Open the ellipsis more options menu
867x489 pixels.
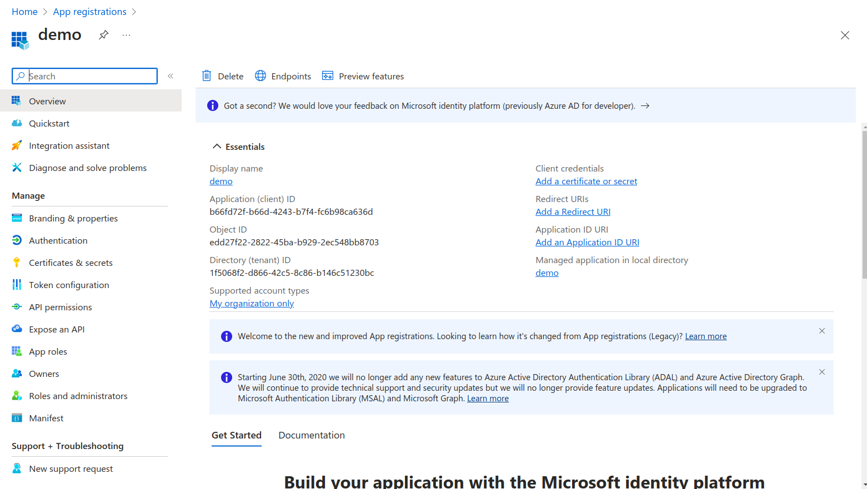click(x=127, y=35)
